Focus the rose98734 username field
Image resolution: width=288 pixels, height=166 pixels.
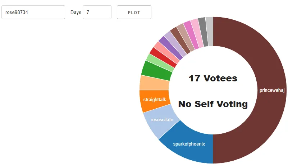click(x=33, y=12)
